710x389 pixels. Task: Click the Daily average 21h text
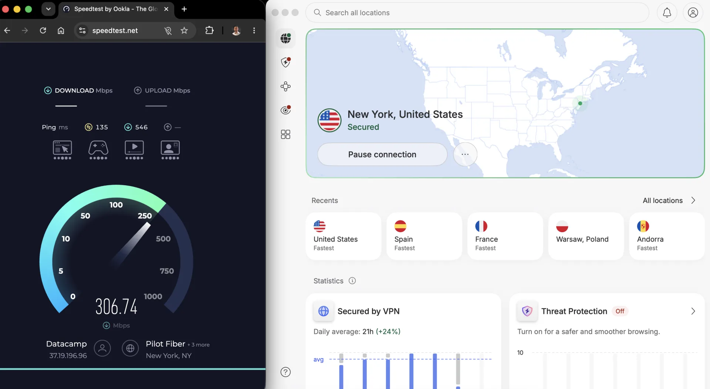[357, 332]
